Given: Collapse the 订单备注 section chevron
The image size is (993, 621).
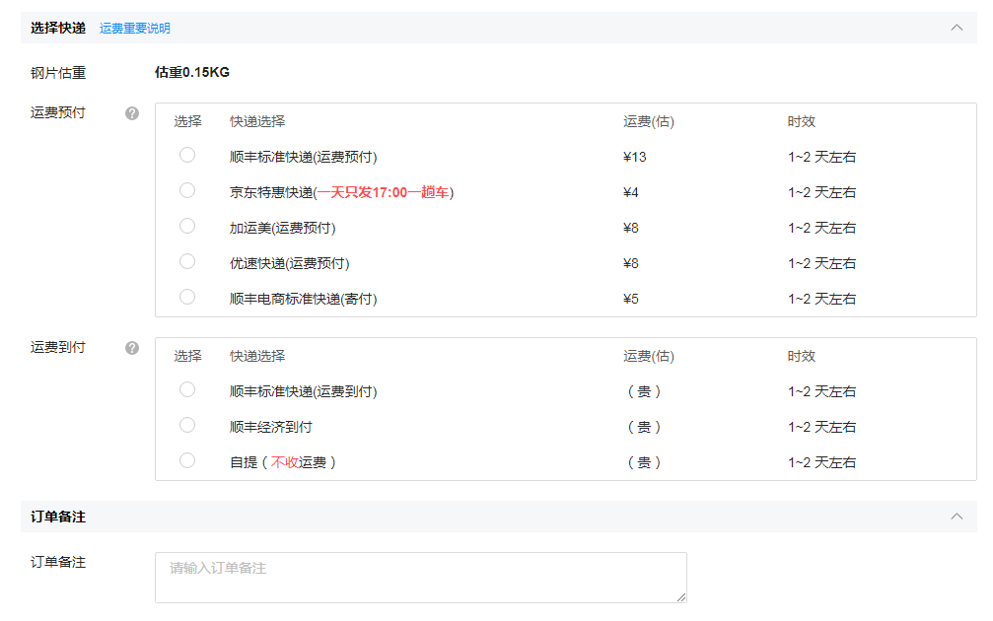Looking at the screenshot, I should 957,517.
